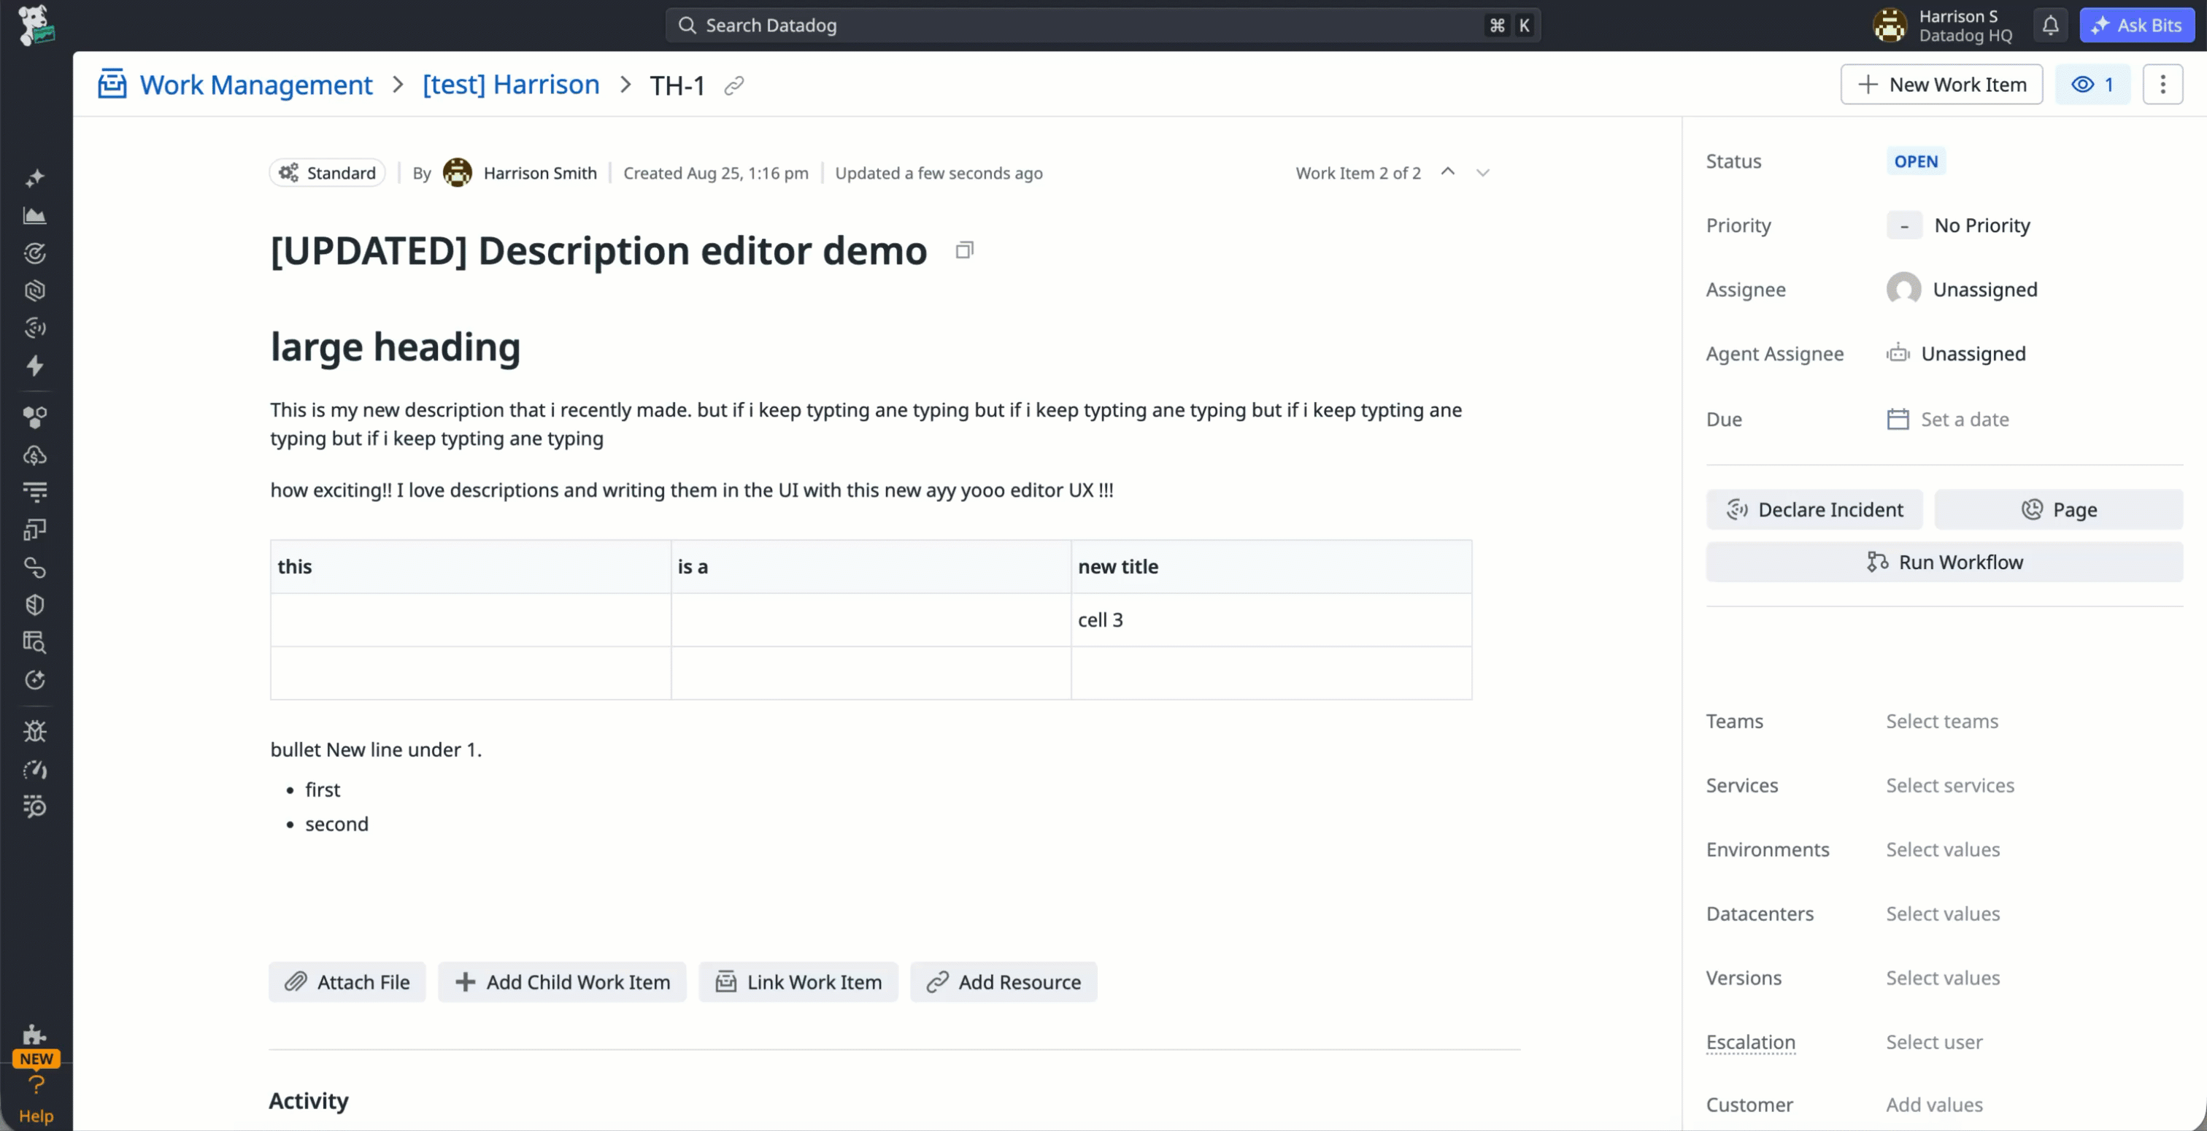Go to next work item chevron
Screen dimensions: 2207x1131
pos(1483,172)
